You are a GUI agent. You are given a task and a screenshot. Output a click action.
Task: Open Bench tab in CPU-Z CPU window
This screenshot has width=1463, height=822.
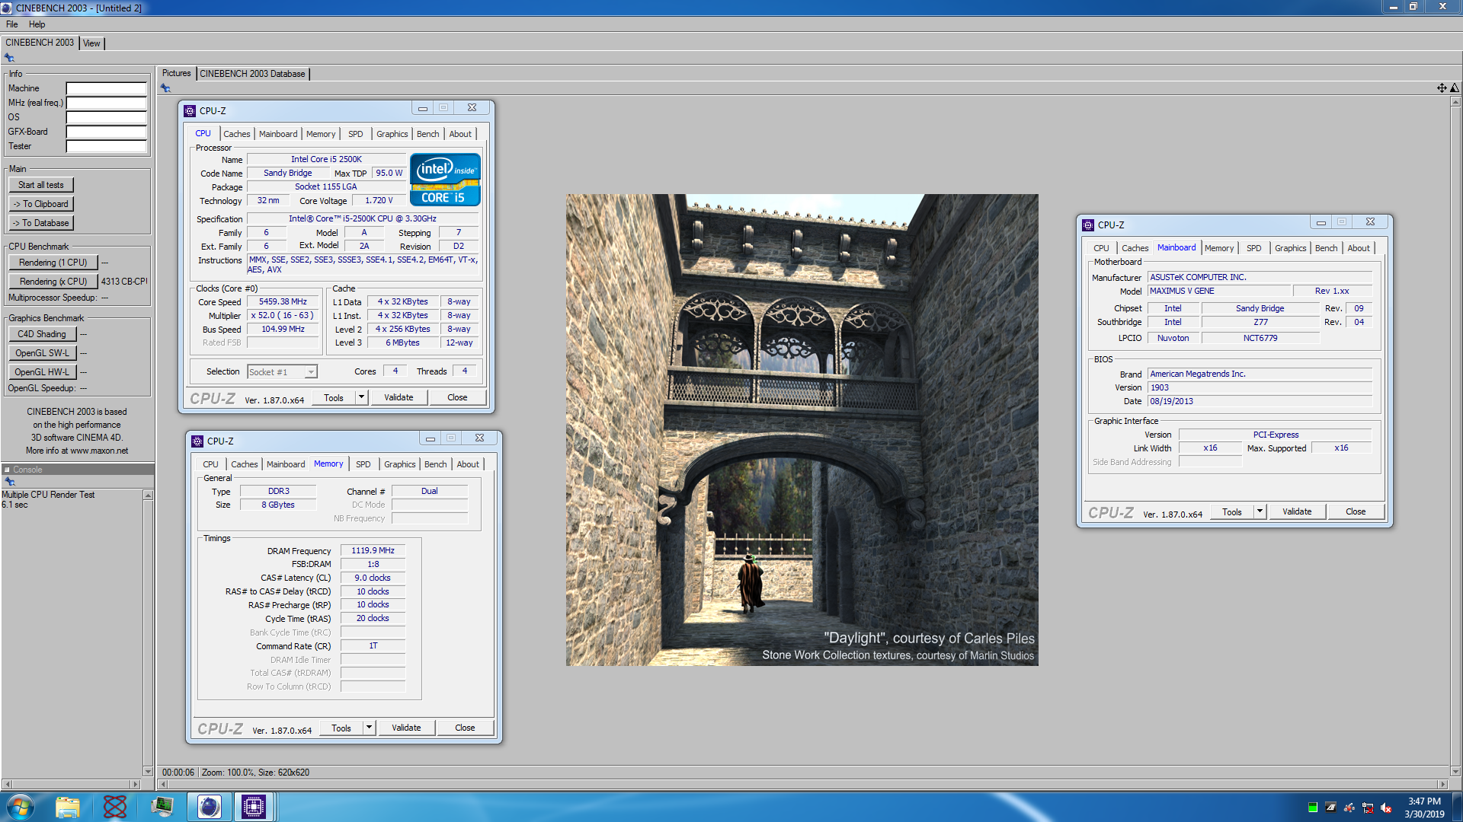point(427,134)
